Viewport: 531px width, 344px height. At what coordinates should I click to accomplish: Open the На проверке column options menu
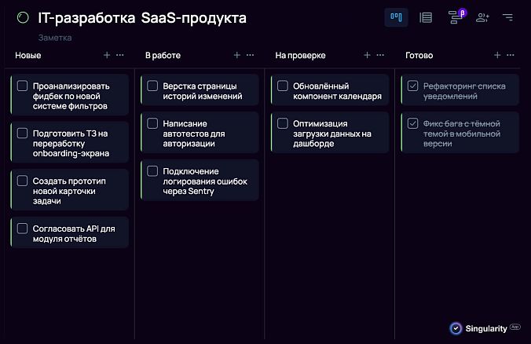(380, 56)
